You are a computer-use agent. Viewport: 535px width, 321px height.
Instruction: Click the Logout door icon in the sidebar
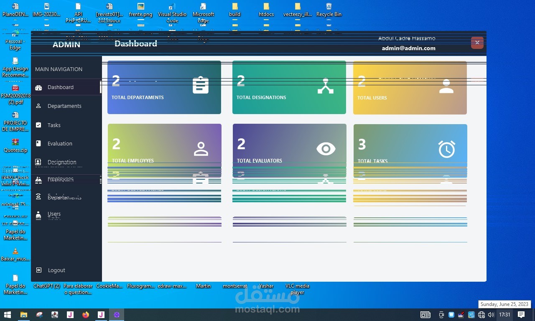click(38, 270)
